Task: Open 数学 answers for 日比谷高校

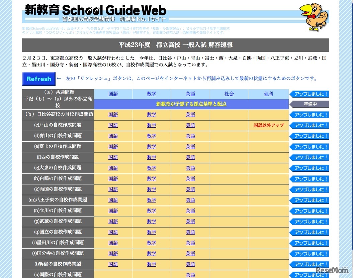Action: click(x=152, y=115)
